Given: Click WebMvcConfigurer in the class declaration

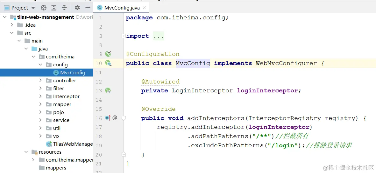Looking at the screenshot, I should pos(286,63).
